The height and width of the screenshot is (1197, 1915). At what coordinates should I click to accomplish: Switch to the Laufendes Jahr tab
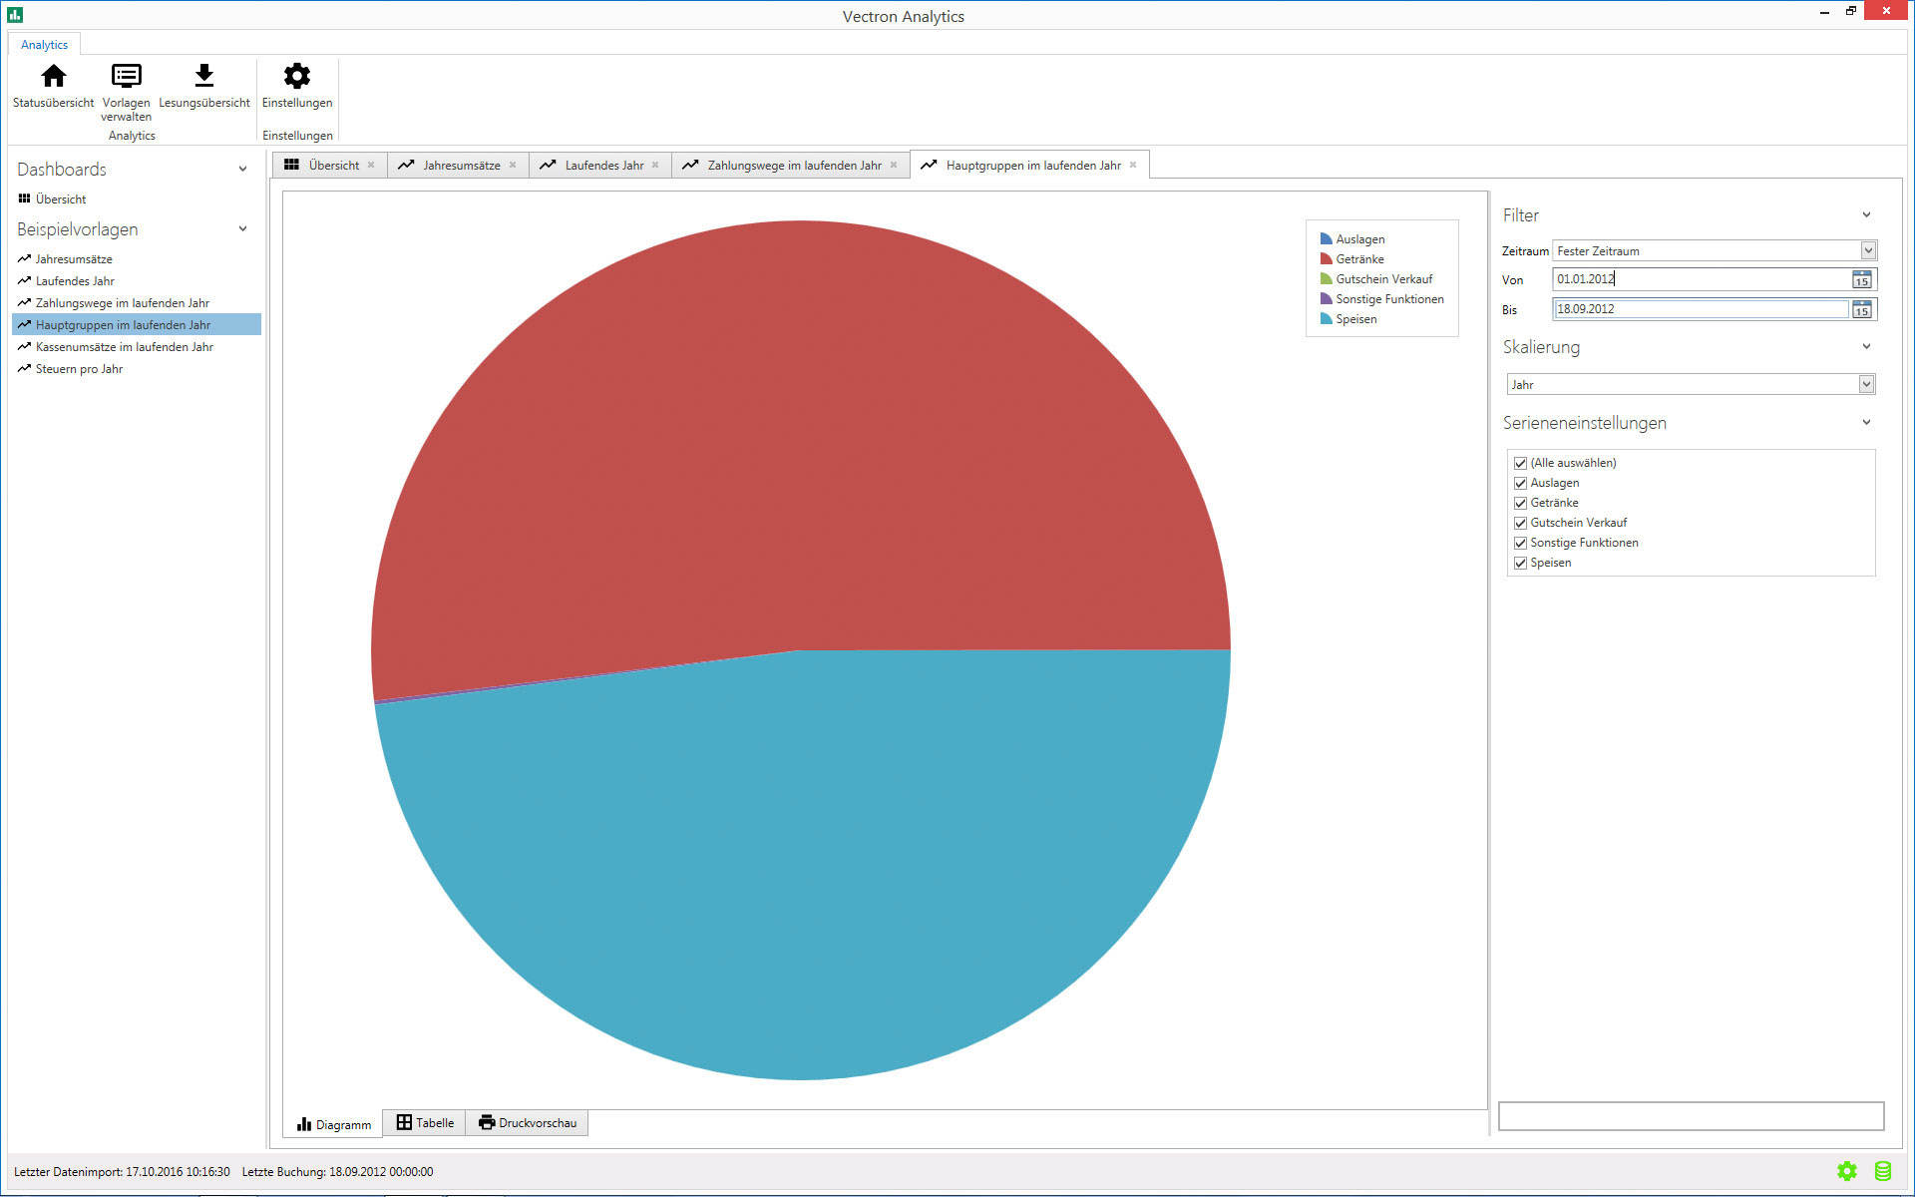pyautogui.click(x=602, y=166)
